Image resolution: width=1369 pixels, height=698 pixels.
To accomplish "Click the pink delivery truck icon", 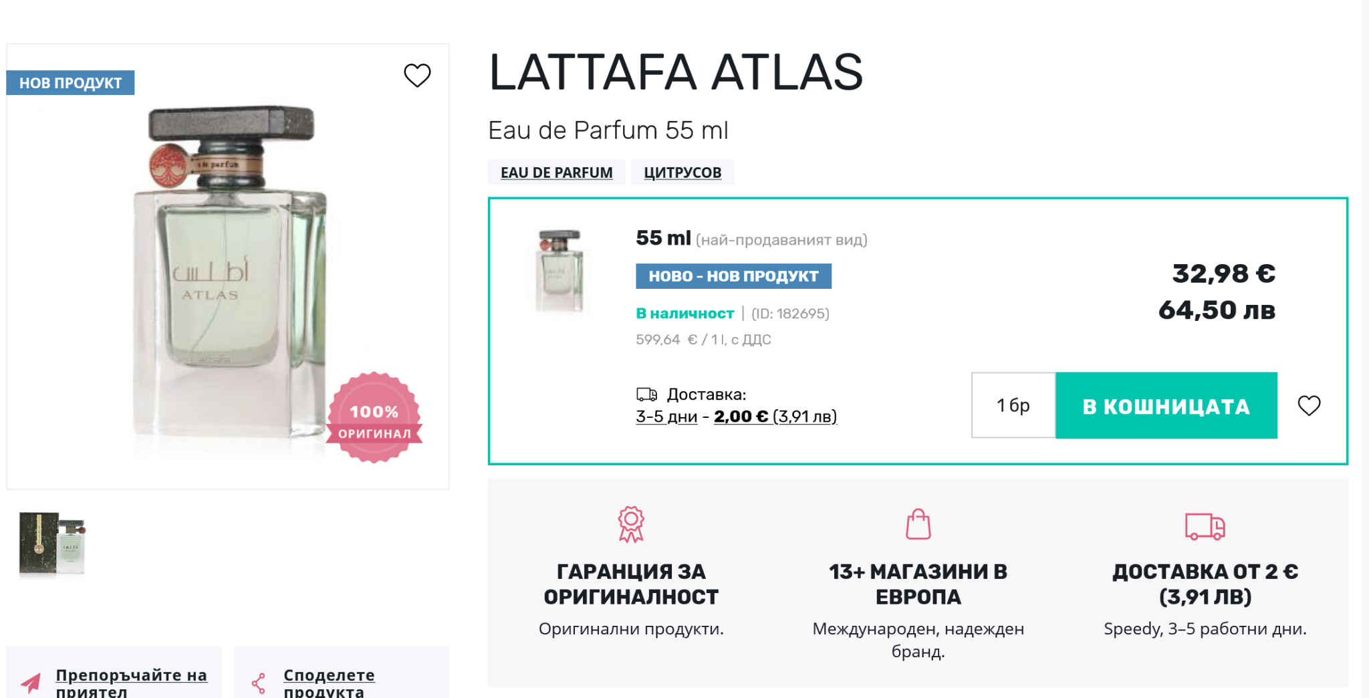I will (x=1205, y=526).
